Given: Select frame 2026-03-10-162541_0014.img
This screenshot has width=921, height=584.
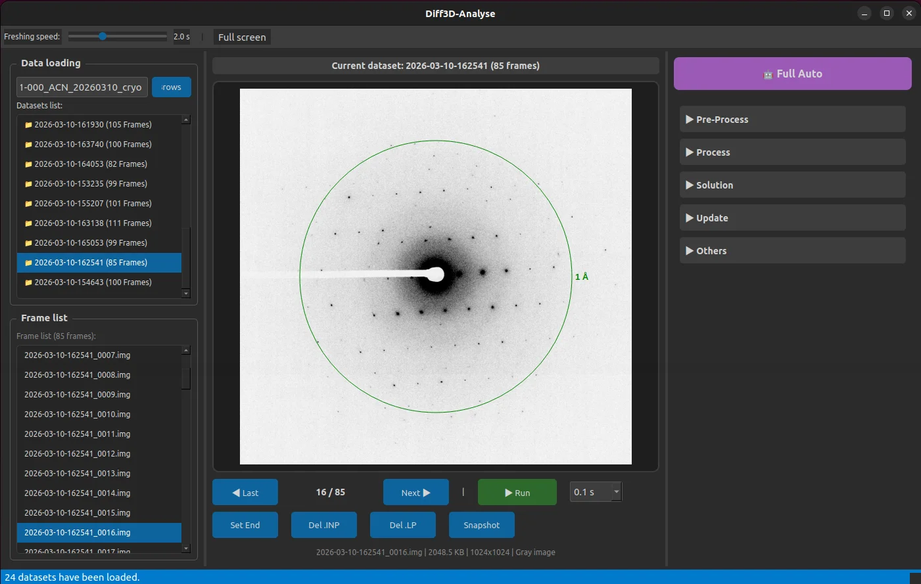Looking at the screenshot, I should click(99, 493).
